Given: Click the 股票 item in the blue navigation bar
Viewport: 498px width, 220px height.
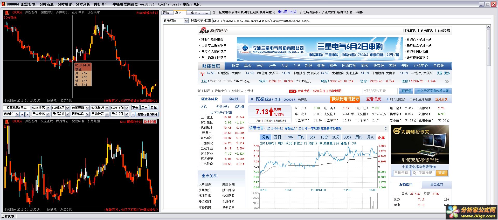Looking at the screenshot, I should coord(236,66).
